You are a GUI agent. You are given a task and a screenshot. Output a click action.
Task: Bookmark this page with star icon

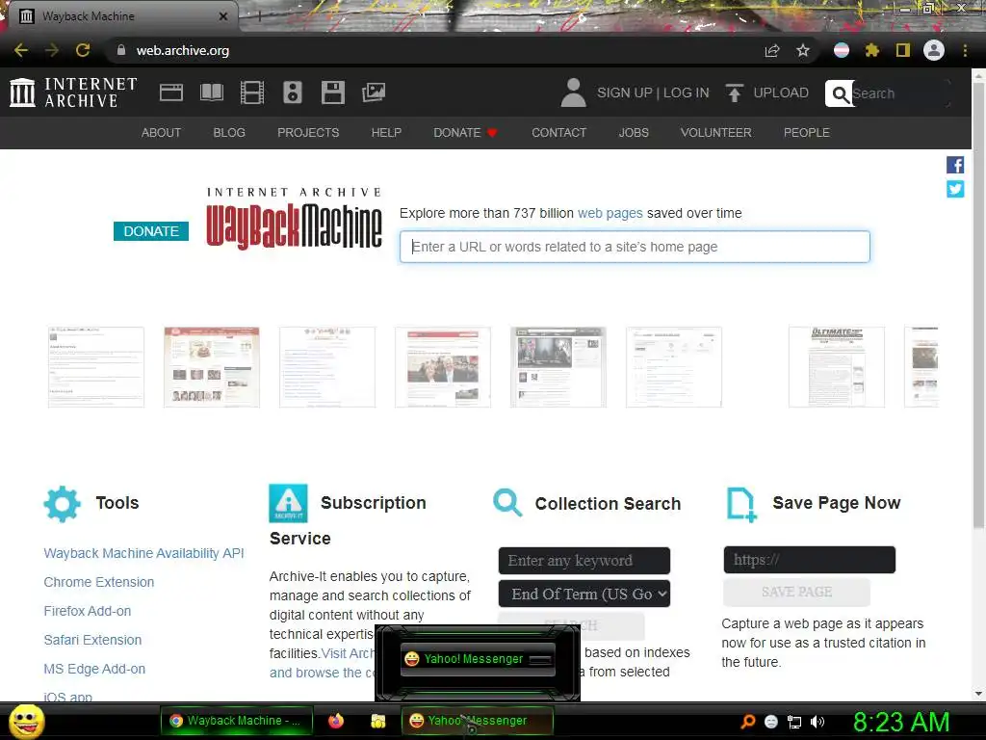(x=803, y=50)
